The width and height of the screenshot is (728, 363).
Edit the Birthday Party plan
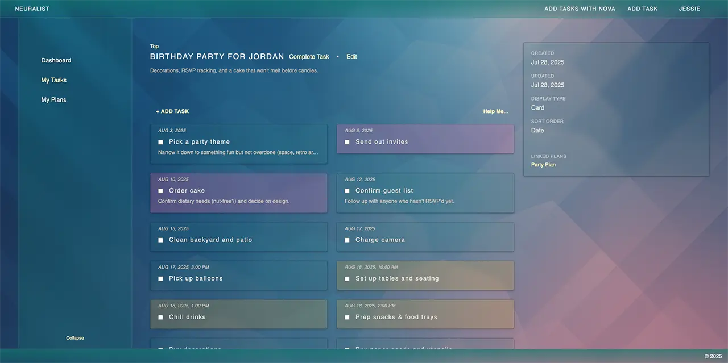[351, 56]
